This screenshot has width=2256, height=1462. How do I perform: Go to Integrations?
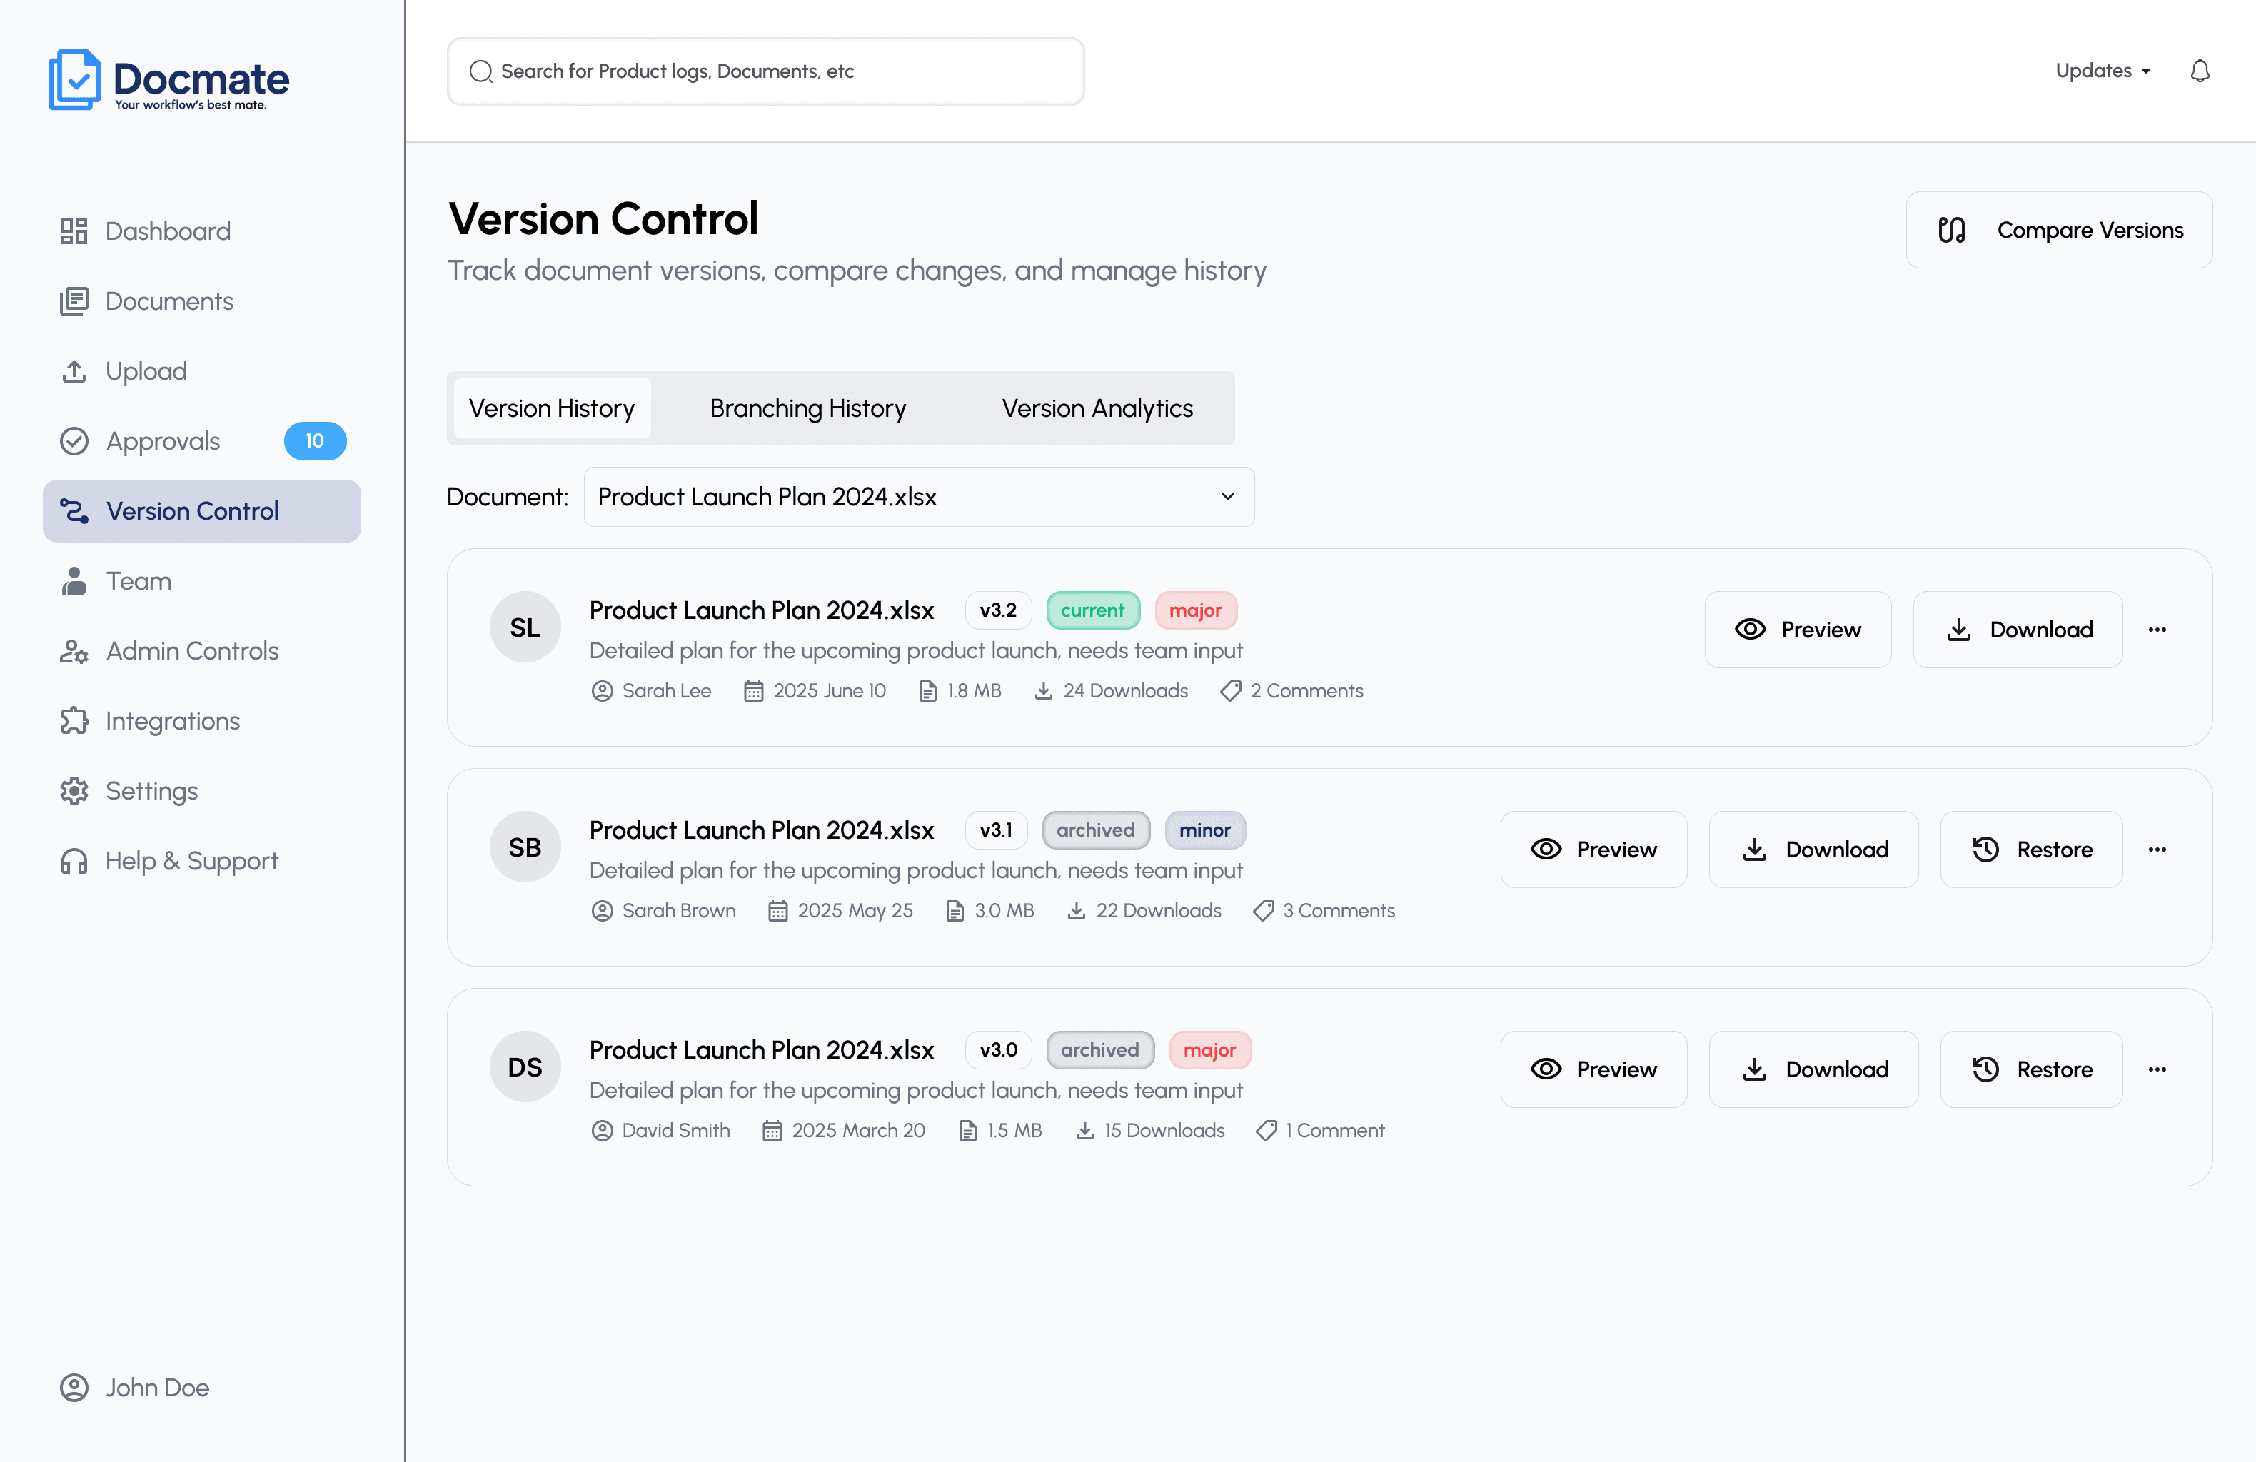[x=202, y=722]
